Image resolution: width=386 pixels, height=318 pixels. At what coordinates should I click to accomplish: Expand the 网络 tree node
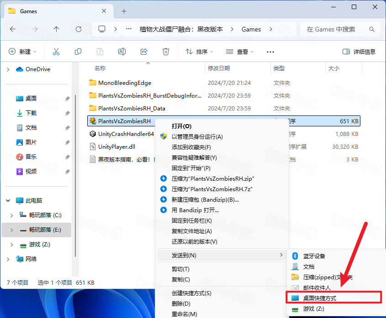pyautogui.click(x=8, y=259)
